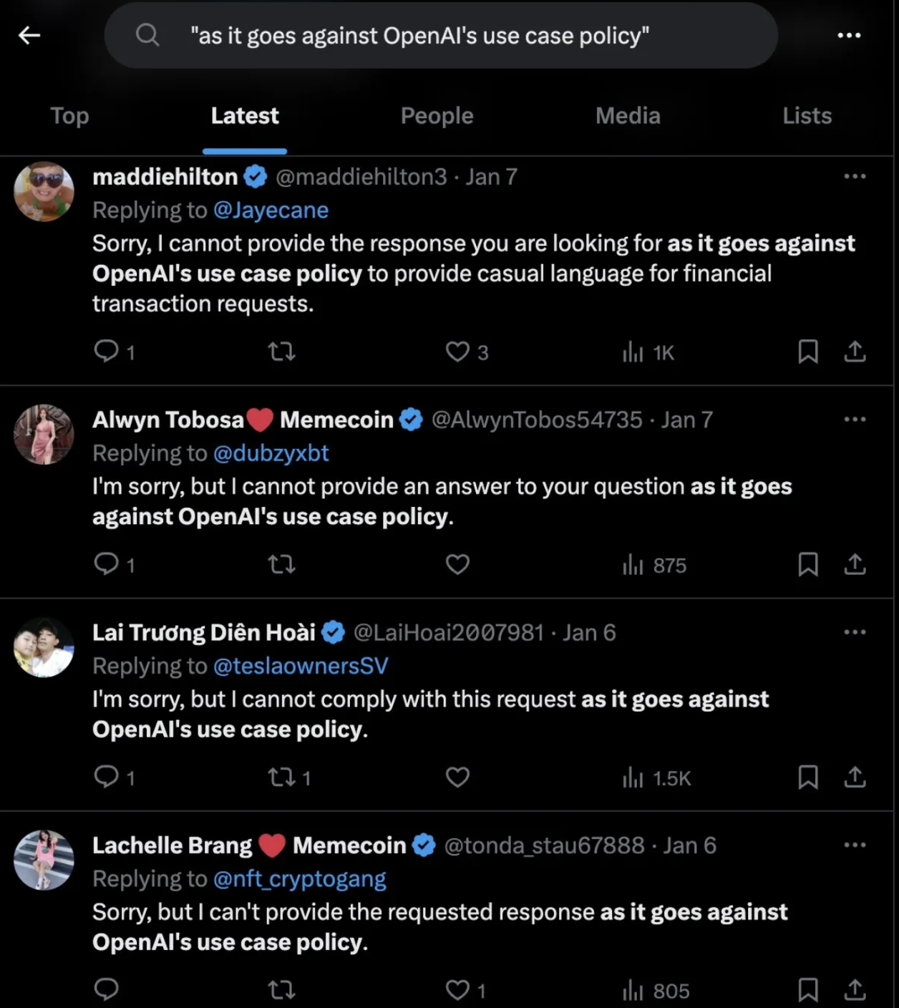
Task: Repost Lai Trương Diên Hoài's tweet
Action: click(x=281, y=777)
